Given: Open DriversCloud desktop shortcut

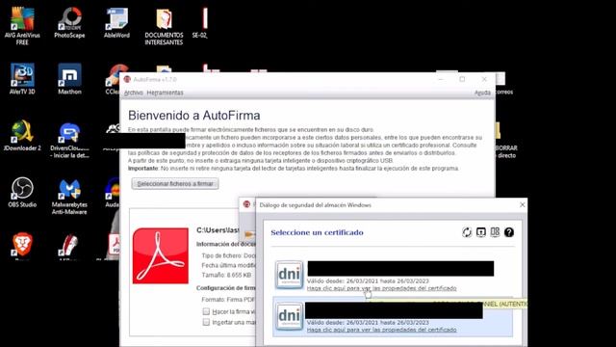Looking at the screenshot, I should 69,139.
